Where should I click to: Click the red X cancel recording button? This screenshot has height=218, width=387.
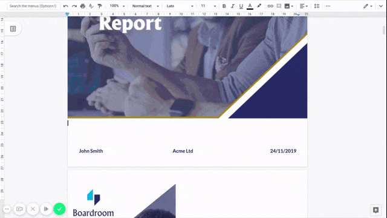pyautogui.click(x=33, y=209)
